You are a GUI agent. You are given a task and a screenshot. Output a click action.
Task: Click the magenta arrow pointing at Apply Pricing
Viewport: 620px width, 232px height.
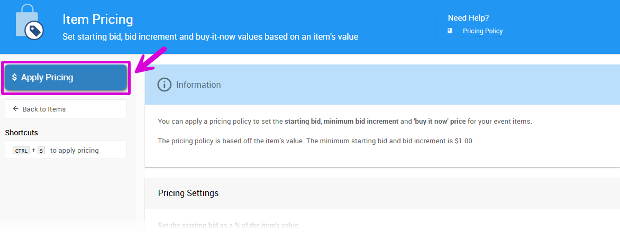(x=150, y=60)
